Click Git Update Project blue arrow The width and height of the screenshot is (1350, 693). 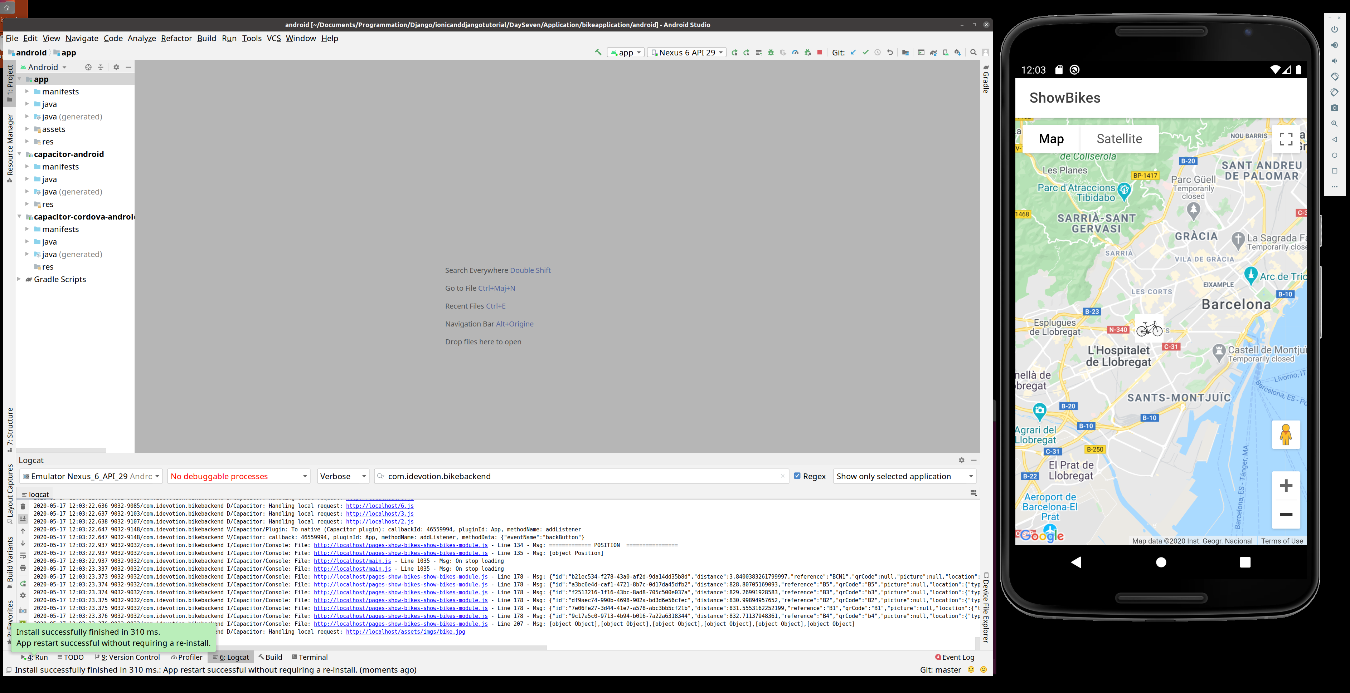click(853, 52)
